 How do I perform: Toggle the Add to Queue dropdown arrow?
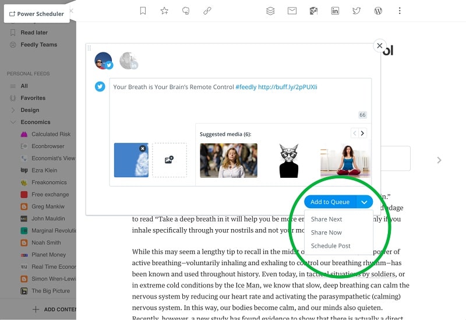click(365, 202)
